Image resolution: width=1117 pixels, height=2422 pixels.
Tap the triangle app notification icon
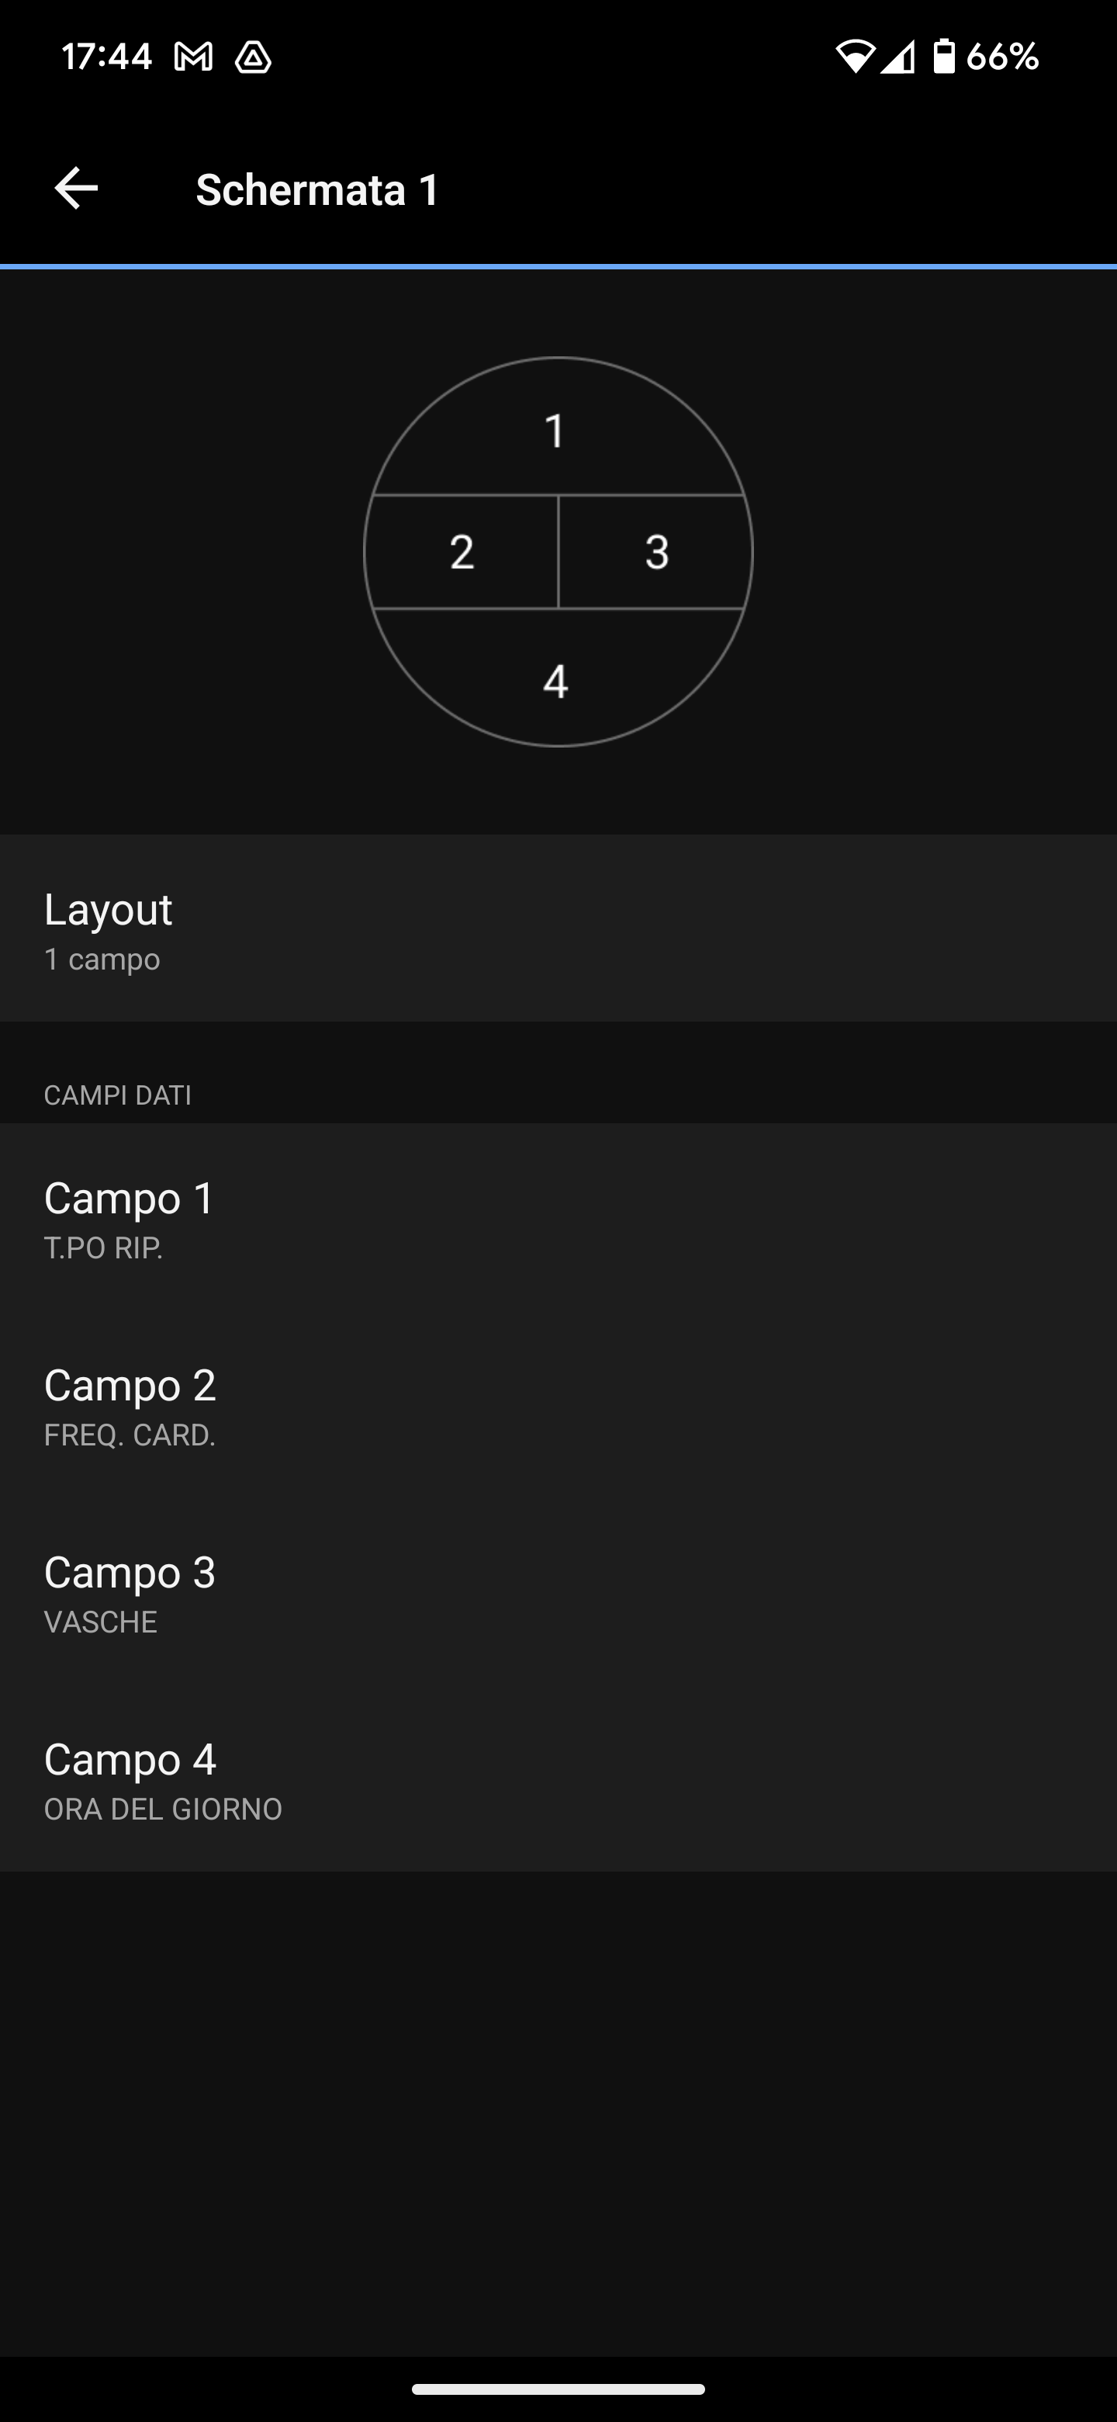(253, 58)
